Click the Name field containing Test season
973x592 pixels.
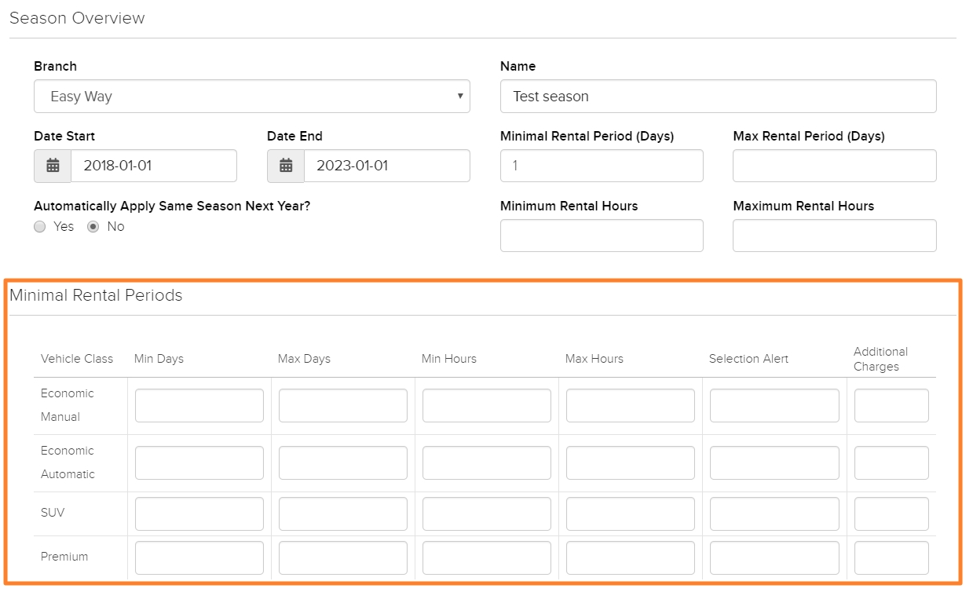tap(718, 97)
